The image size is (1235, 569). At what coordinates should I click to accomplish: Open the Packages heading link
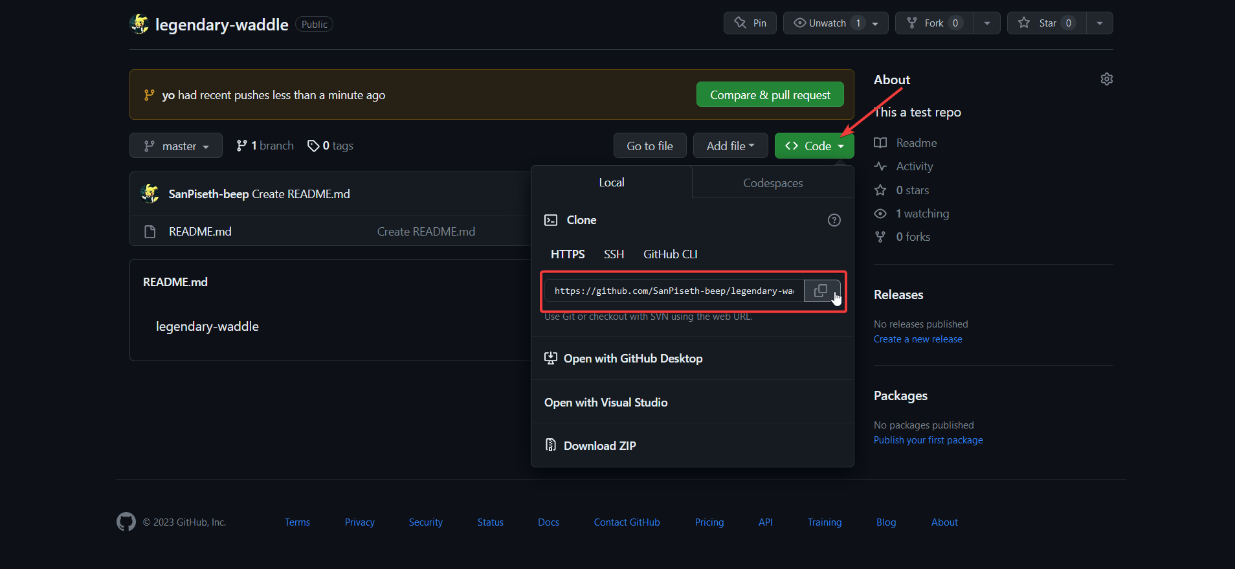(900, 396)
